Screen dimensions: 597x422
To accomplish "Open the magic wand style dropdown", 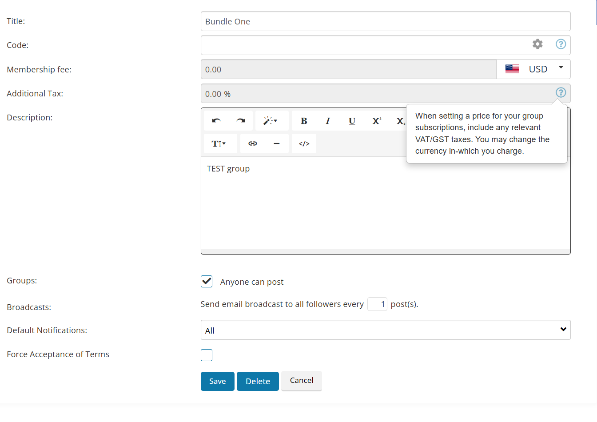I will (270, 121).
